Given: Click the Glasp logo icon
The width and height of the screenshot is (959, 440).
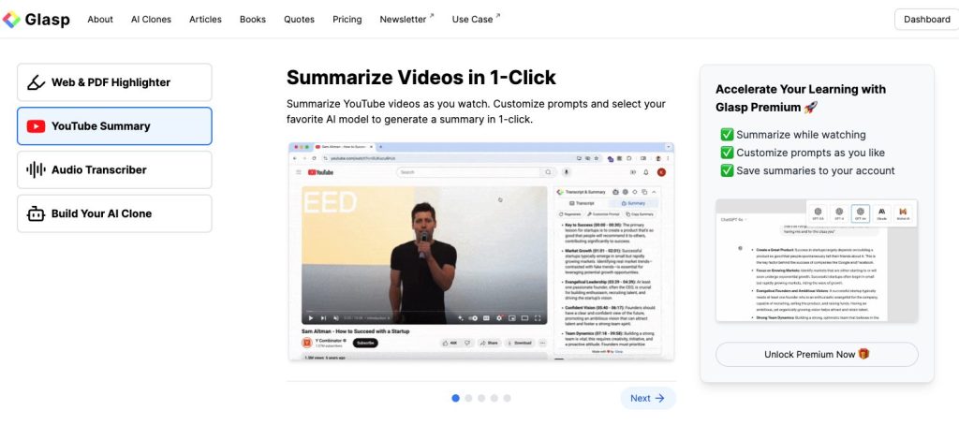Looking at the screenshot, I should click(x=11, y=20).
